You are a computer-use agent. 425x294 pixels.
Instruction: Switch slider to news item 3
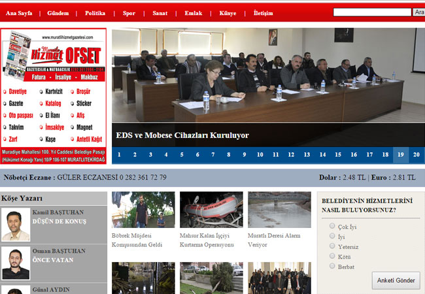150,155
